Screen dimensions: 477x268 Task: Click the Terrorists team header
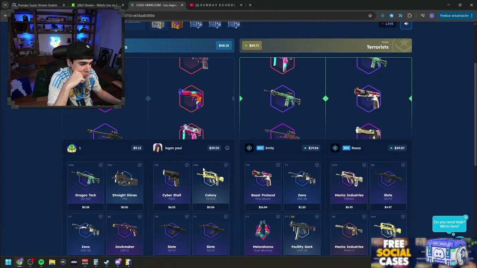tap(326, 45)
